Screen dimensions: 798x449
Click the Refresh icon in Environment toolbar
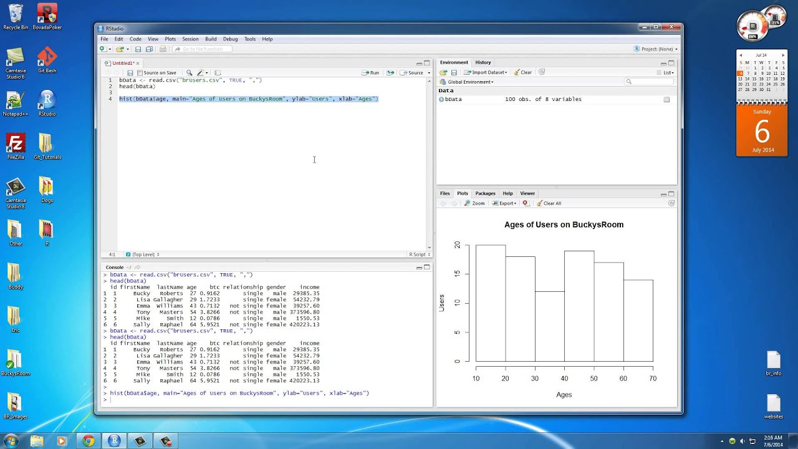[x=542, y=72]
